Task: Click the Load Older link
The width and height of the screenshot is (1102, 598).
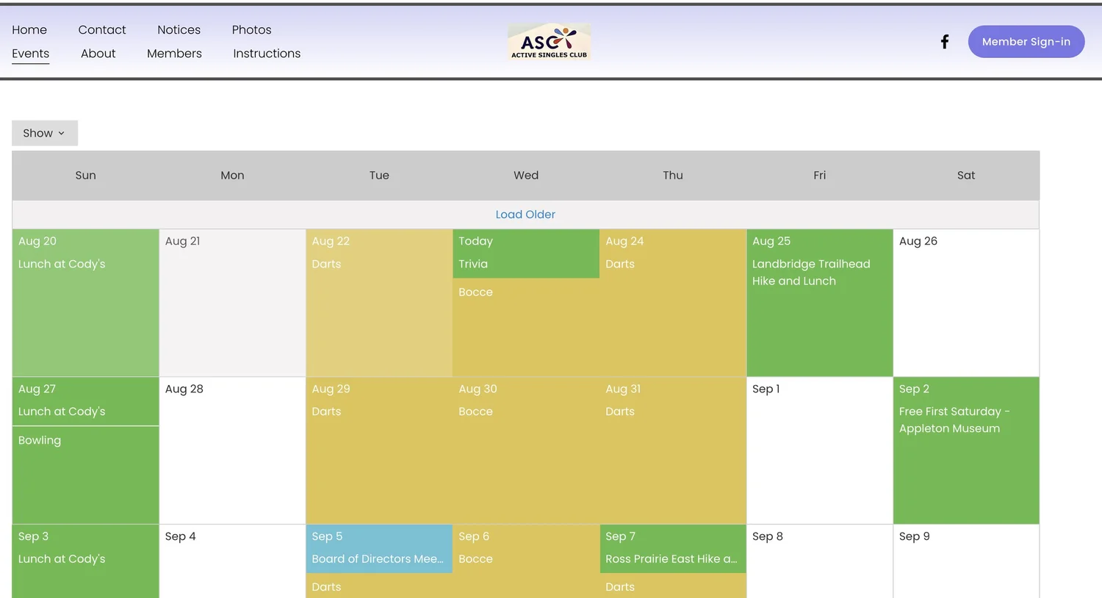Action: (525, 215)
